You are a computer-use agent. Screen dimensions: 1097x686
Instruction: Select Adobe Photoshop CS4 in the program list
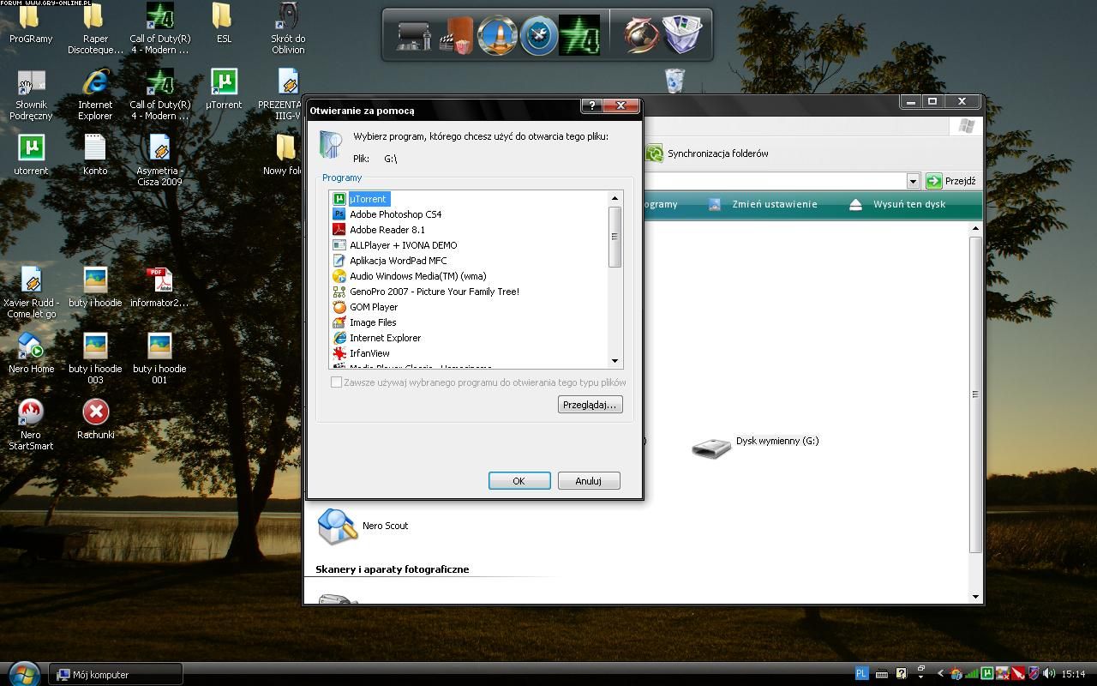pos(395,214)
